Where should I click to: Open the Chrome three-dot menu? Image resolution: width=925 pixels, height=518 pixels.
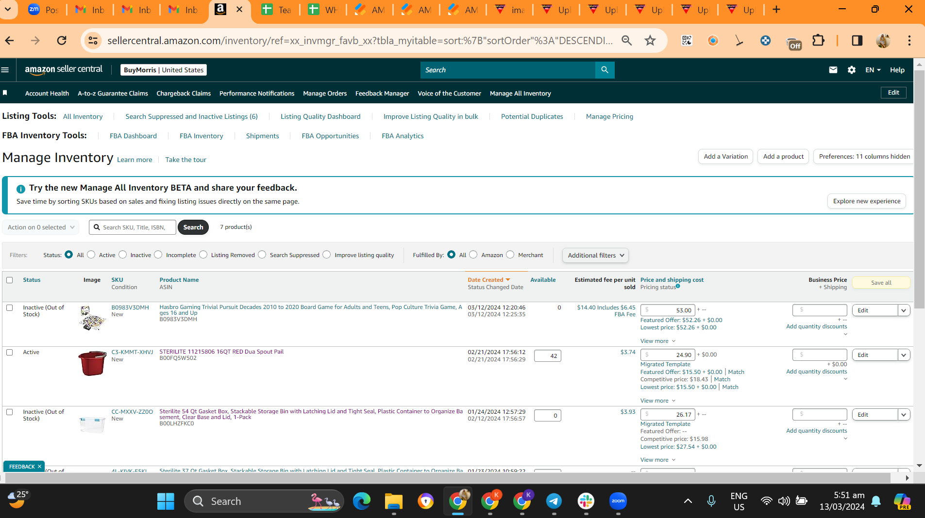tap(909, 40)
